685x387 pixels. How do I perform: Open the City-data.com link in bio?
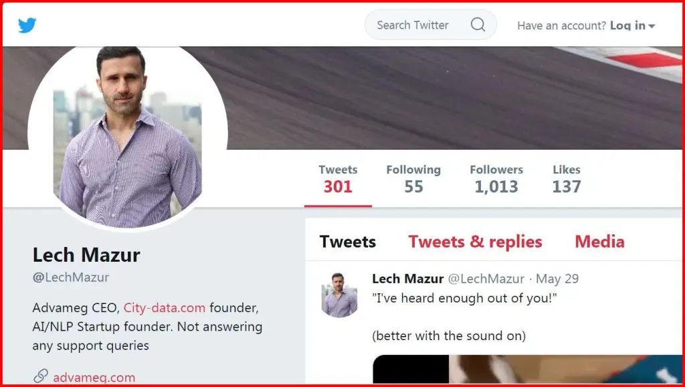[x=165, y=308]
